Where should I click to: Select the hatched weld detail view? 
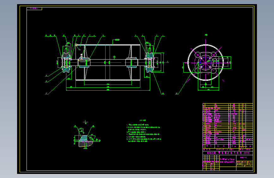point(85,141)
